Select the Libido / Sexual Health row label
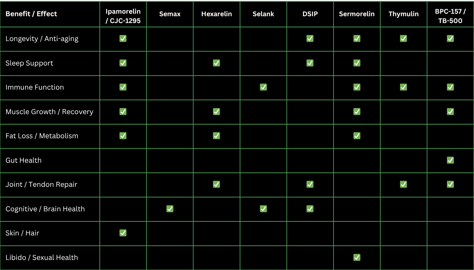The width and height of the screenshot is (474, 270). point(42,257)
